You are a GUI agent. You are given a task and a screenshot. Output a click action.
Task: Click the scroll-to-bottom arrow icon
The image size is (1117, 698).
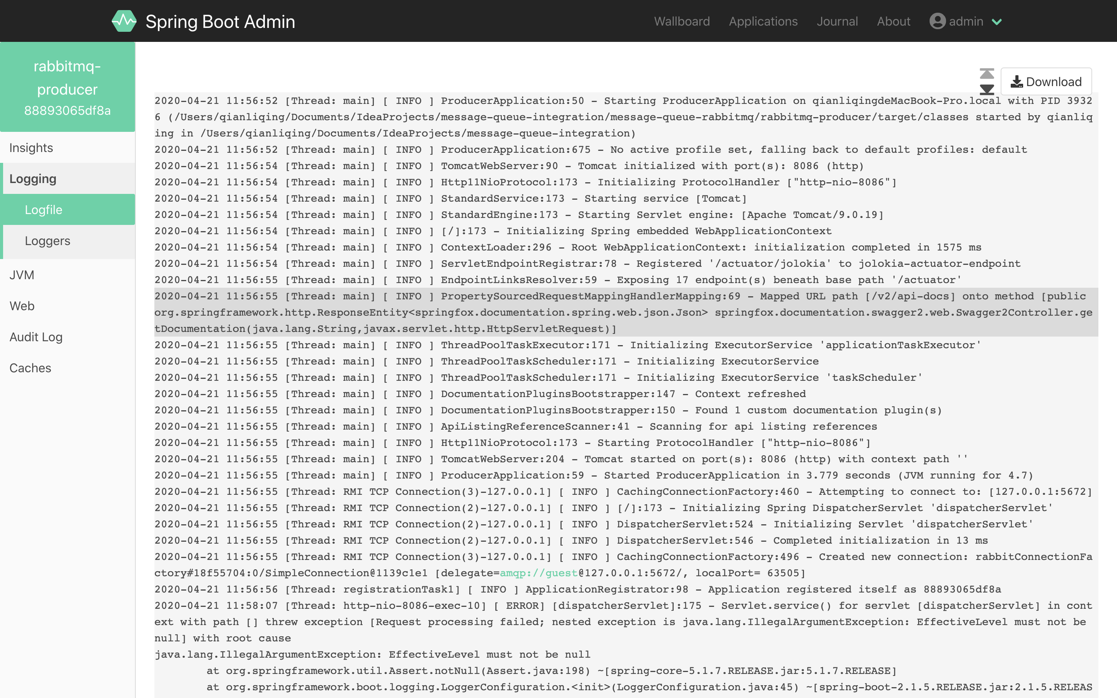[x=986, y=89]
